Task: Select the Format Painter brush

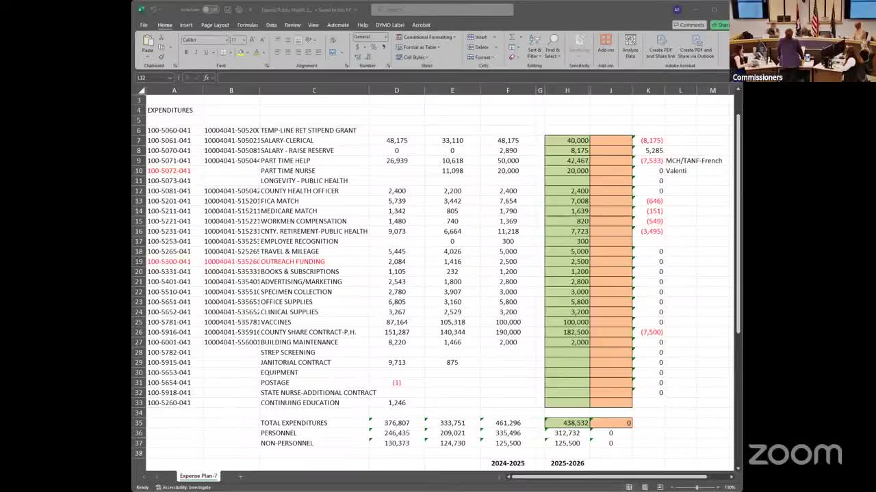Action: 162,57
